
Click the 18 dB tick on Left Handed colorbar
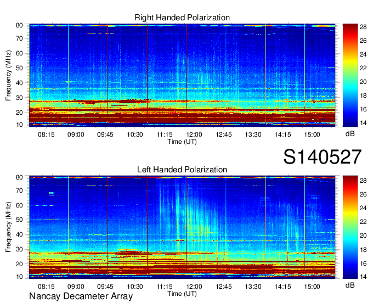click(363, 249)
